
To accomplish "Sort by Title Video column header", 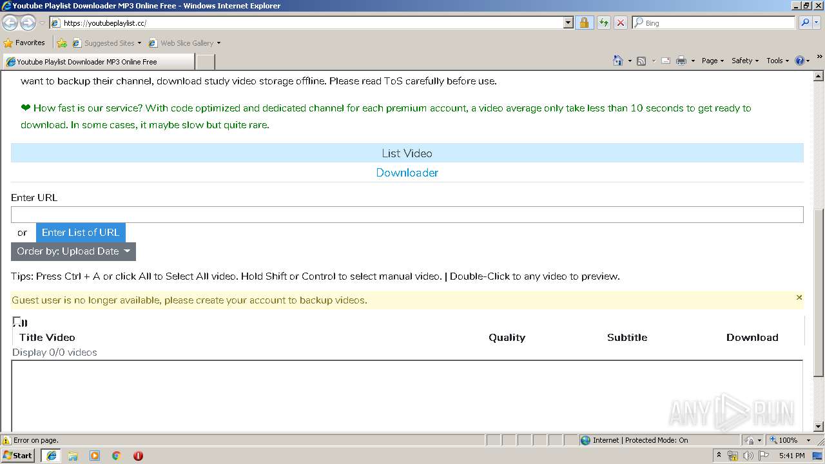I will 47,338.
